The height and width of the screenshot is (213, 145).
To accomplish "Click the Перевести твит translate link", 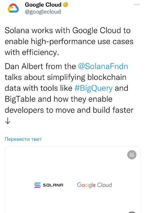I will [x=23, y=139].
